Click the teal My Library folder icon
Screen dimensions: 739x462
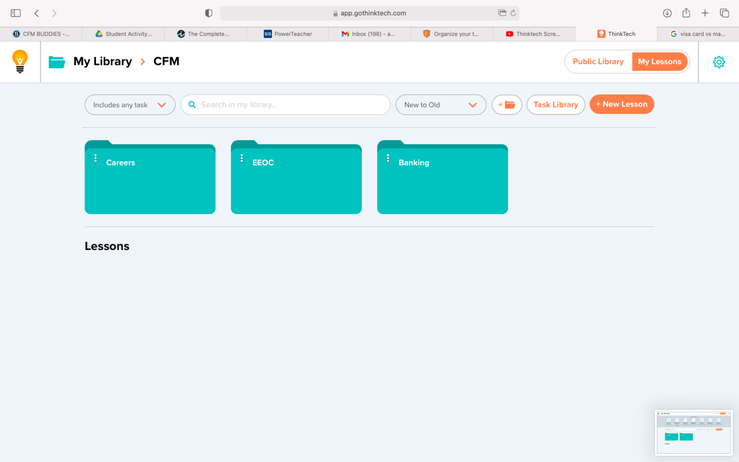click(x=57, y=62)
